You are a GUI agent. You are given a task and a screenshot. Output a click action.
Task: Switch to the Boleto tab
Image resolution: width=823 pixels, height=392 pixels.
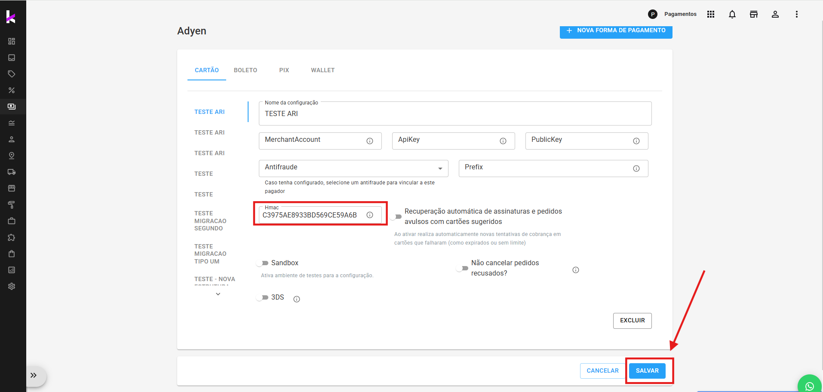(x=246, y=70)
